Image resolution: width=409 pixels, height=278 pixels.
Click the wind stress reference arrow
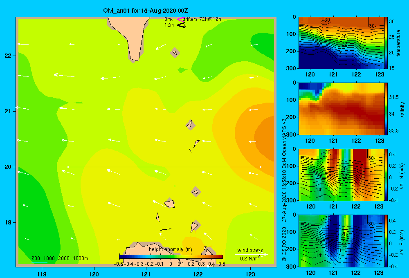pos(252,254)
